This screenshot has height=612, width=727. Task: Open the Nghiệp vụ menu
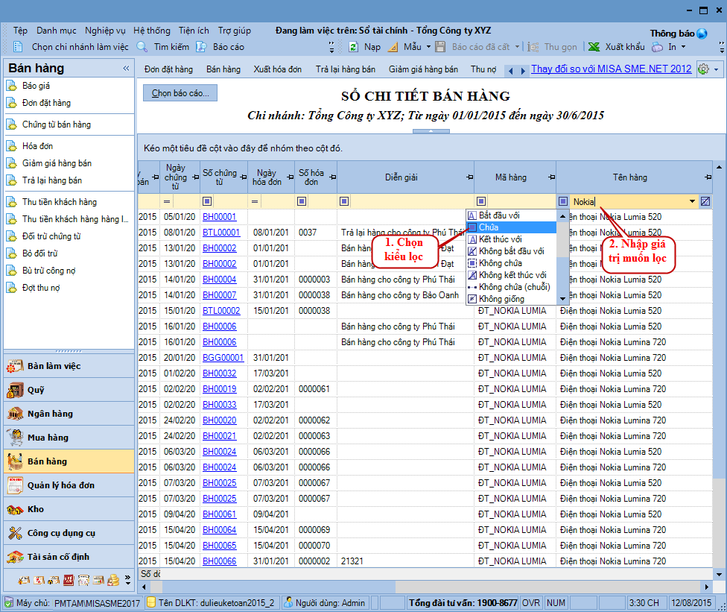coord(105,31)
